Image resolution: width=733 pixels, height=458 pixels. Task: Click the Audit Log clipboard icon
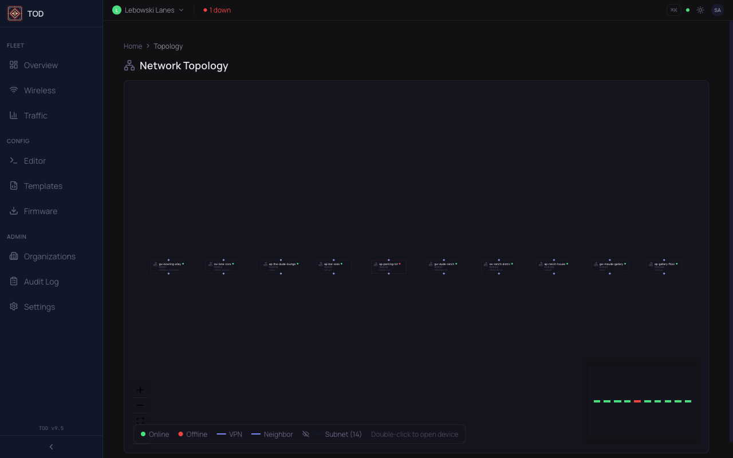coord(14,282)
